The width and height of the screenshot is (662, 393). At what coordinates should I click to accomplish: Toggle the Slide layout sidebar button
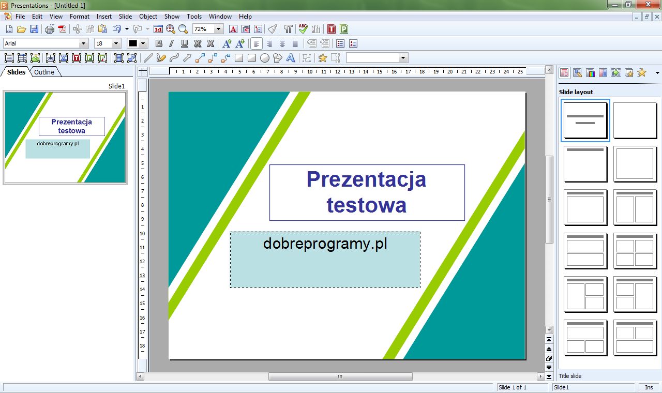coord(565,72)
